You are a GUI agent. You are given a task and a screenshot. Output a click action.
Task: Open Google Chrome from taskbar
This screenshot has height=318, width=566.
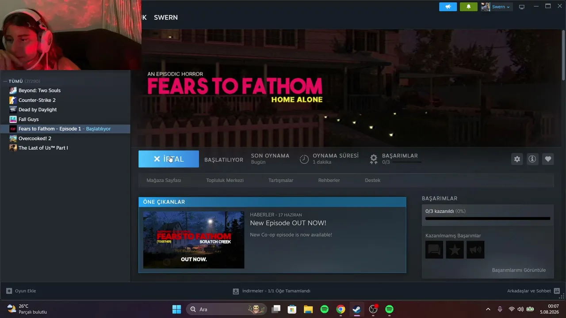pyautogui.click(x=340, y=309)
